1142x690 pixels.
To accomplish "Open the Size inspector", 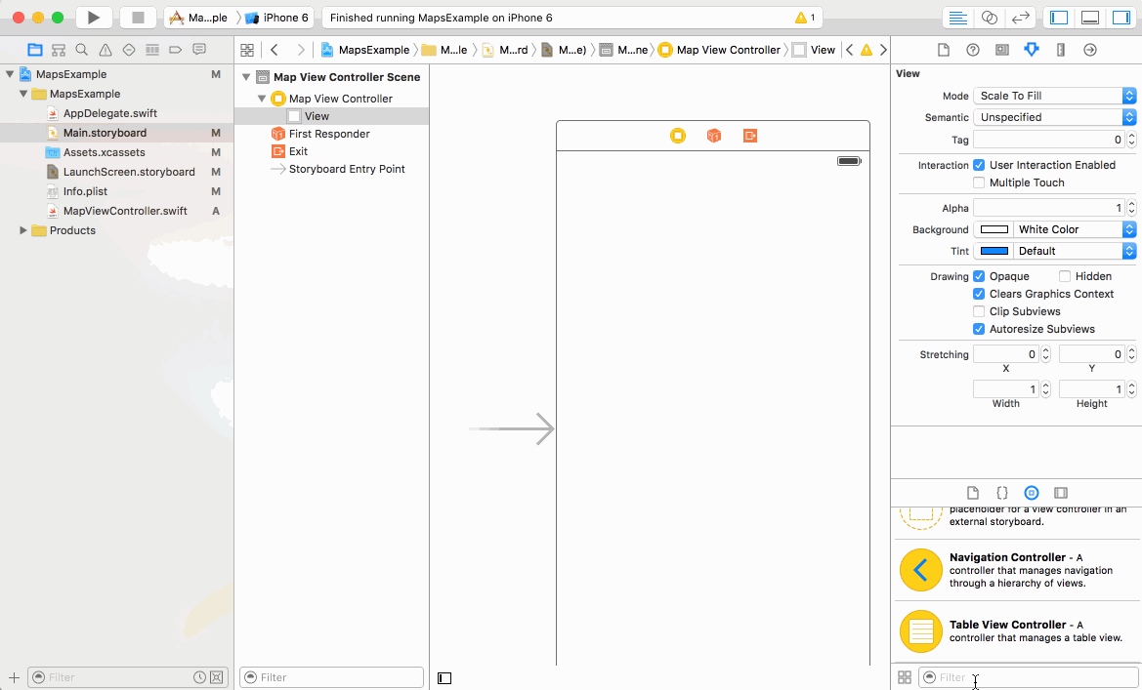I will (x=1061, y=50).
